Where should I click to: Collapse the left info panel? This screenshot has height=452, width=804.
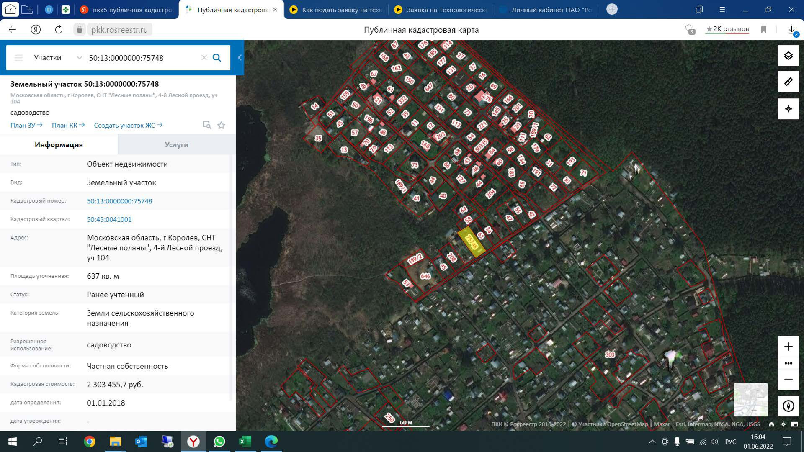point(240,58)
